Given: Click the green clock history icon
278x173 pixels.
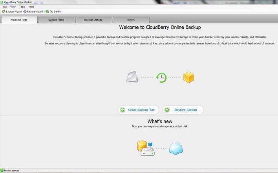Looking at the screenshot, I should (x=161, y=77).
